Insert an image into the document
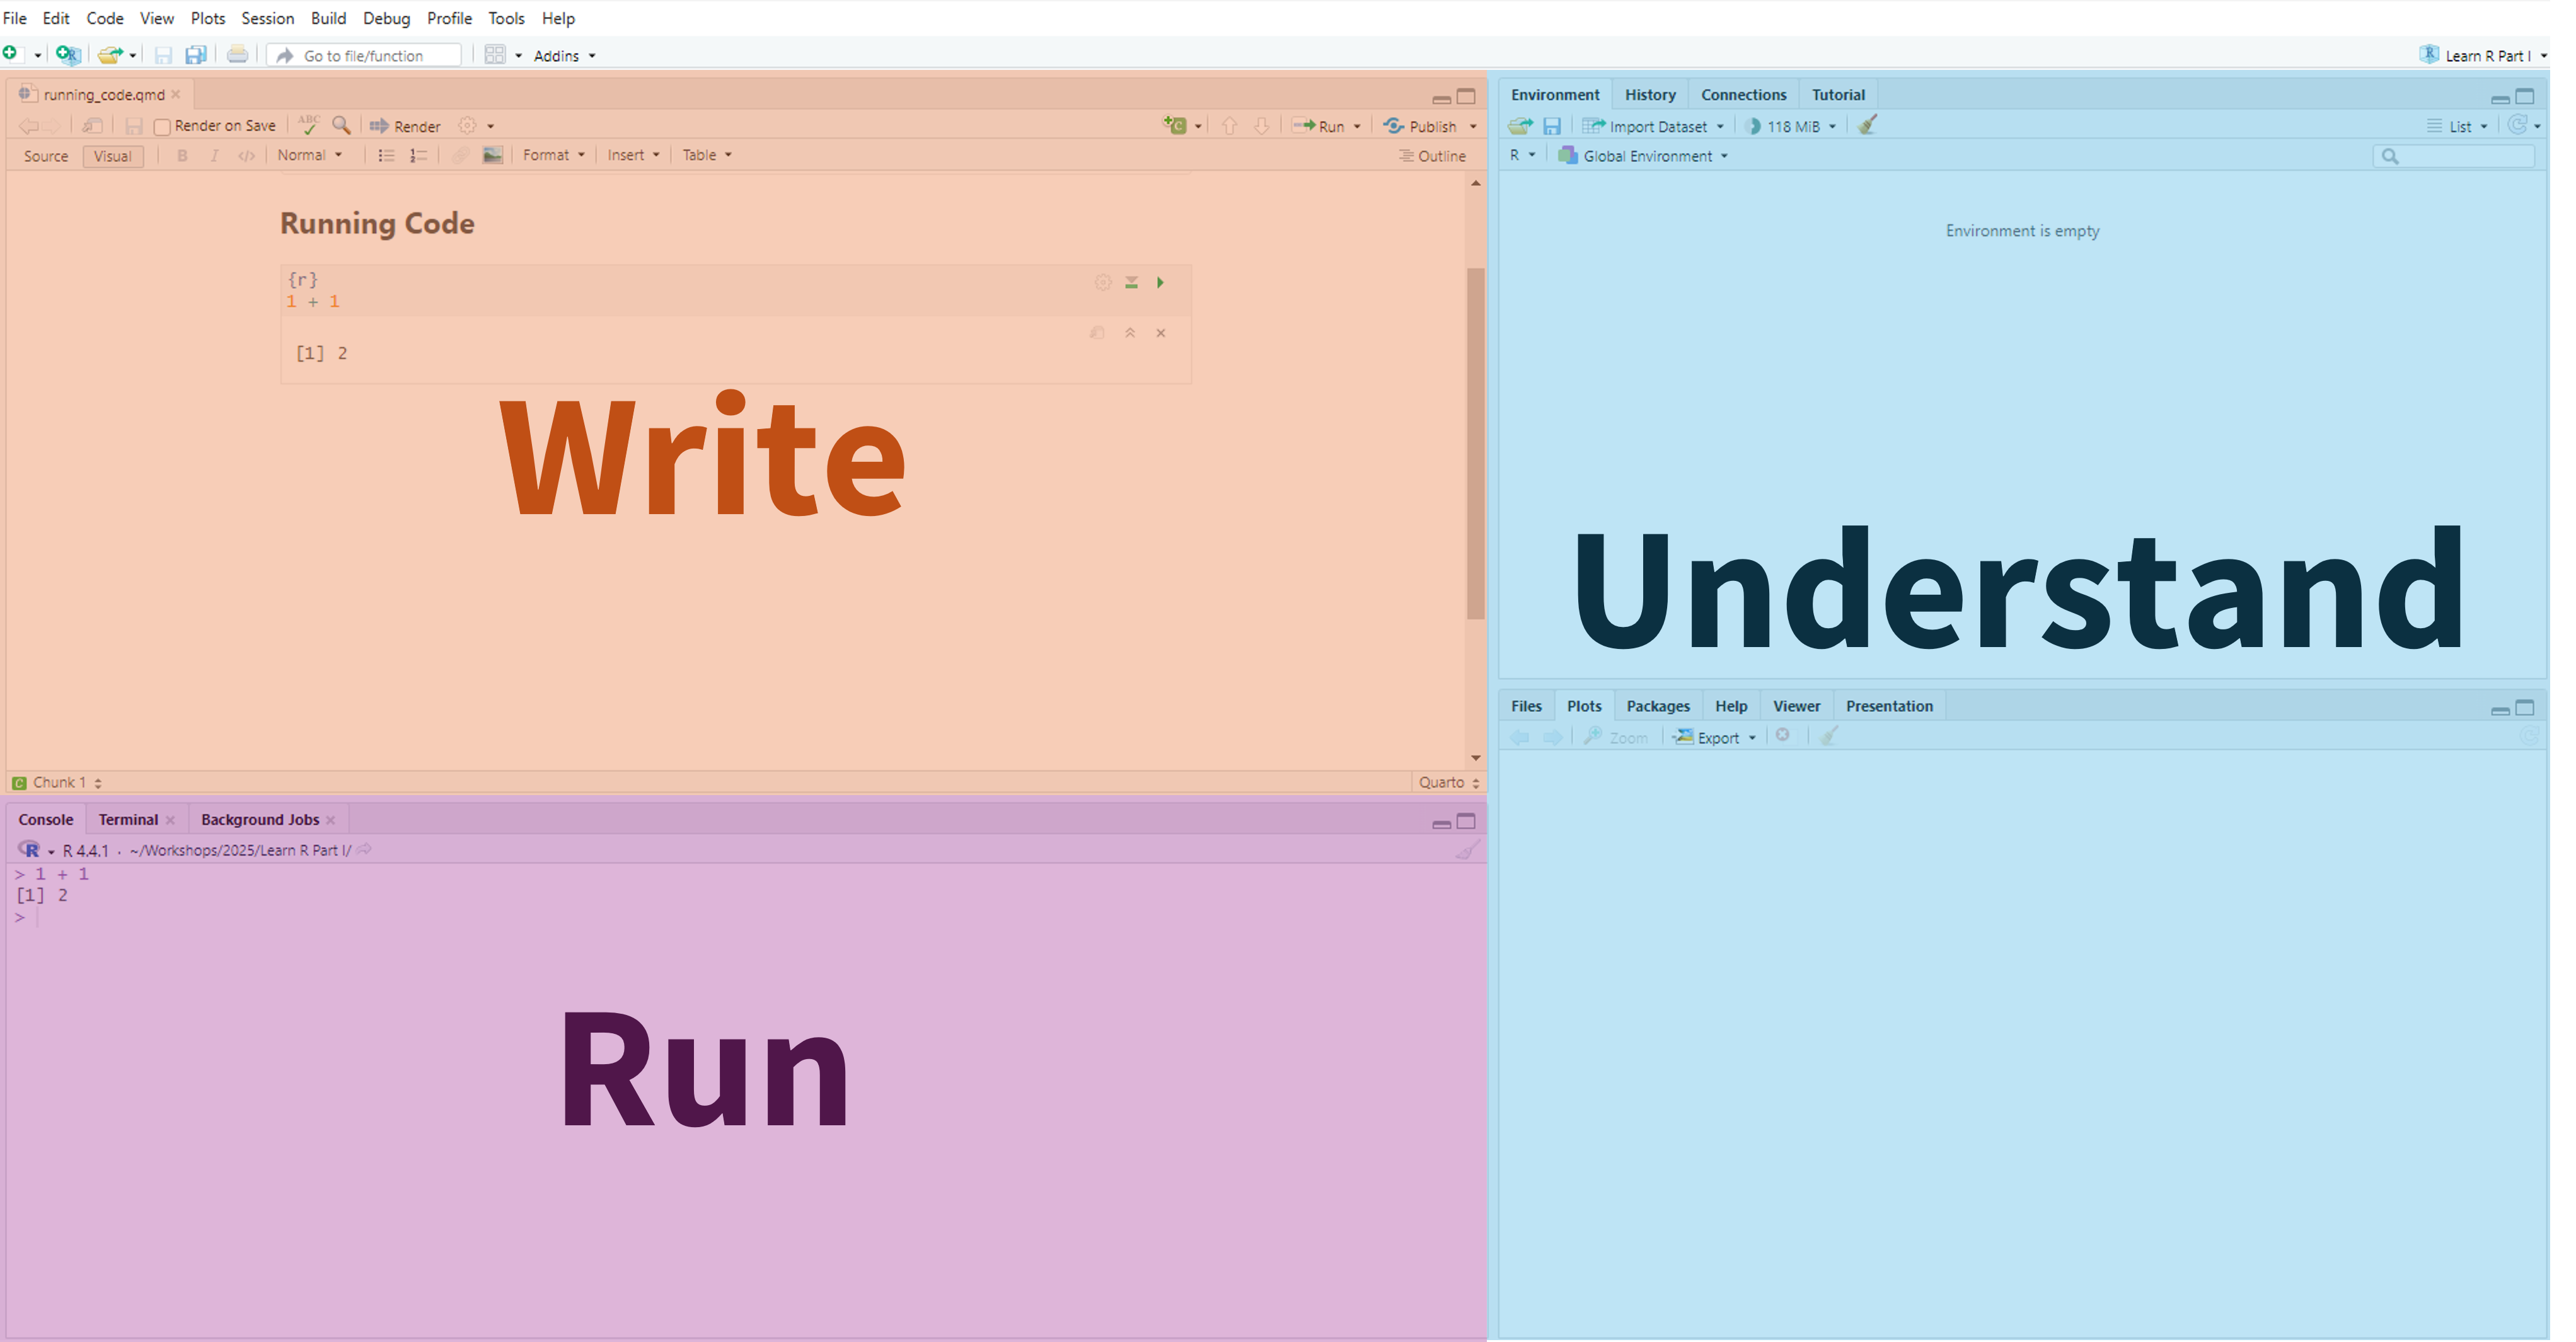2576x1342 pixels. [x=492, y=155]
